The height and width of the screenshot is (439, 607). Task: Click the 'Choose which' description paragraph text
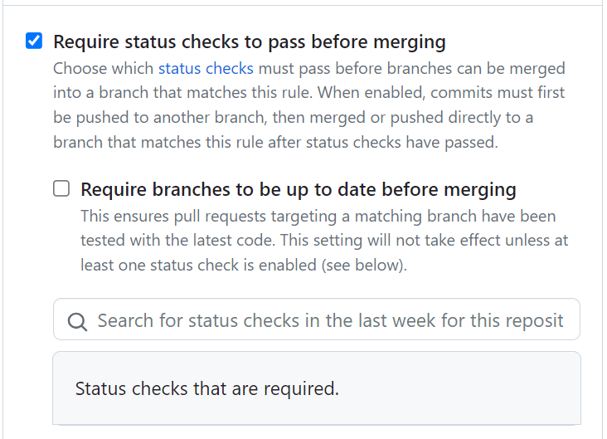click(309, 105)
